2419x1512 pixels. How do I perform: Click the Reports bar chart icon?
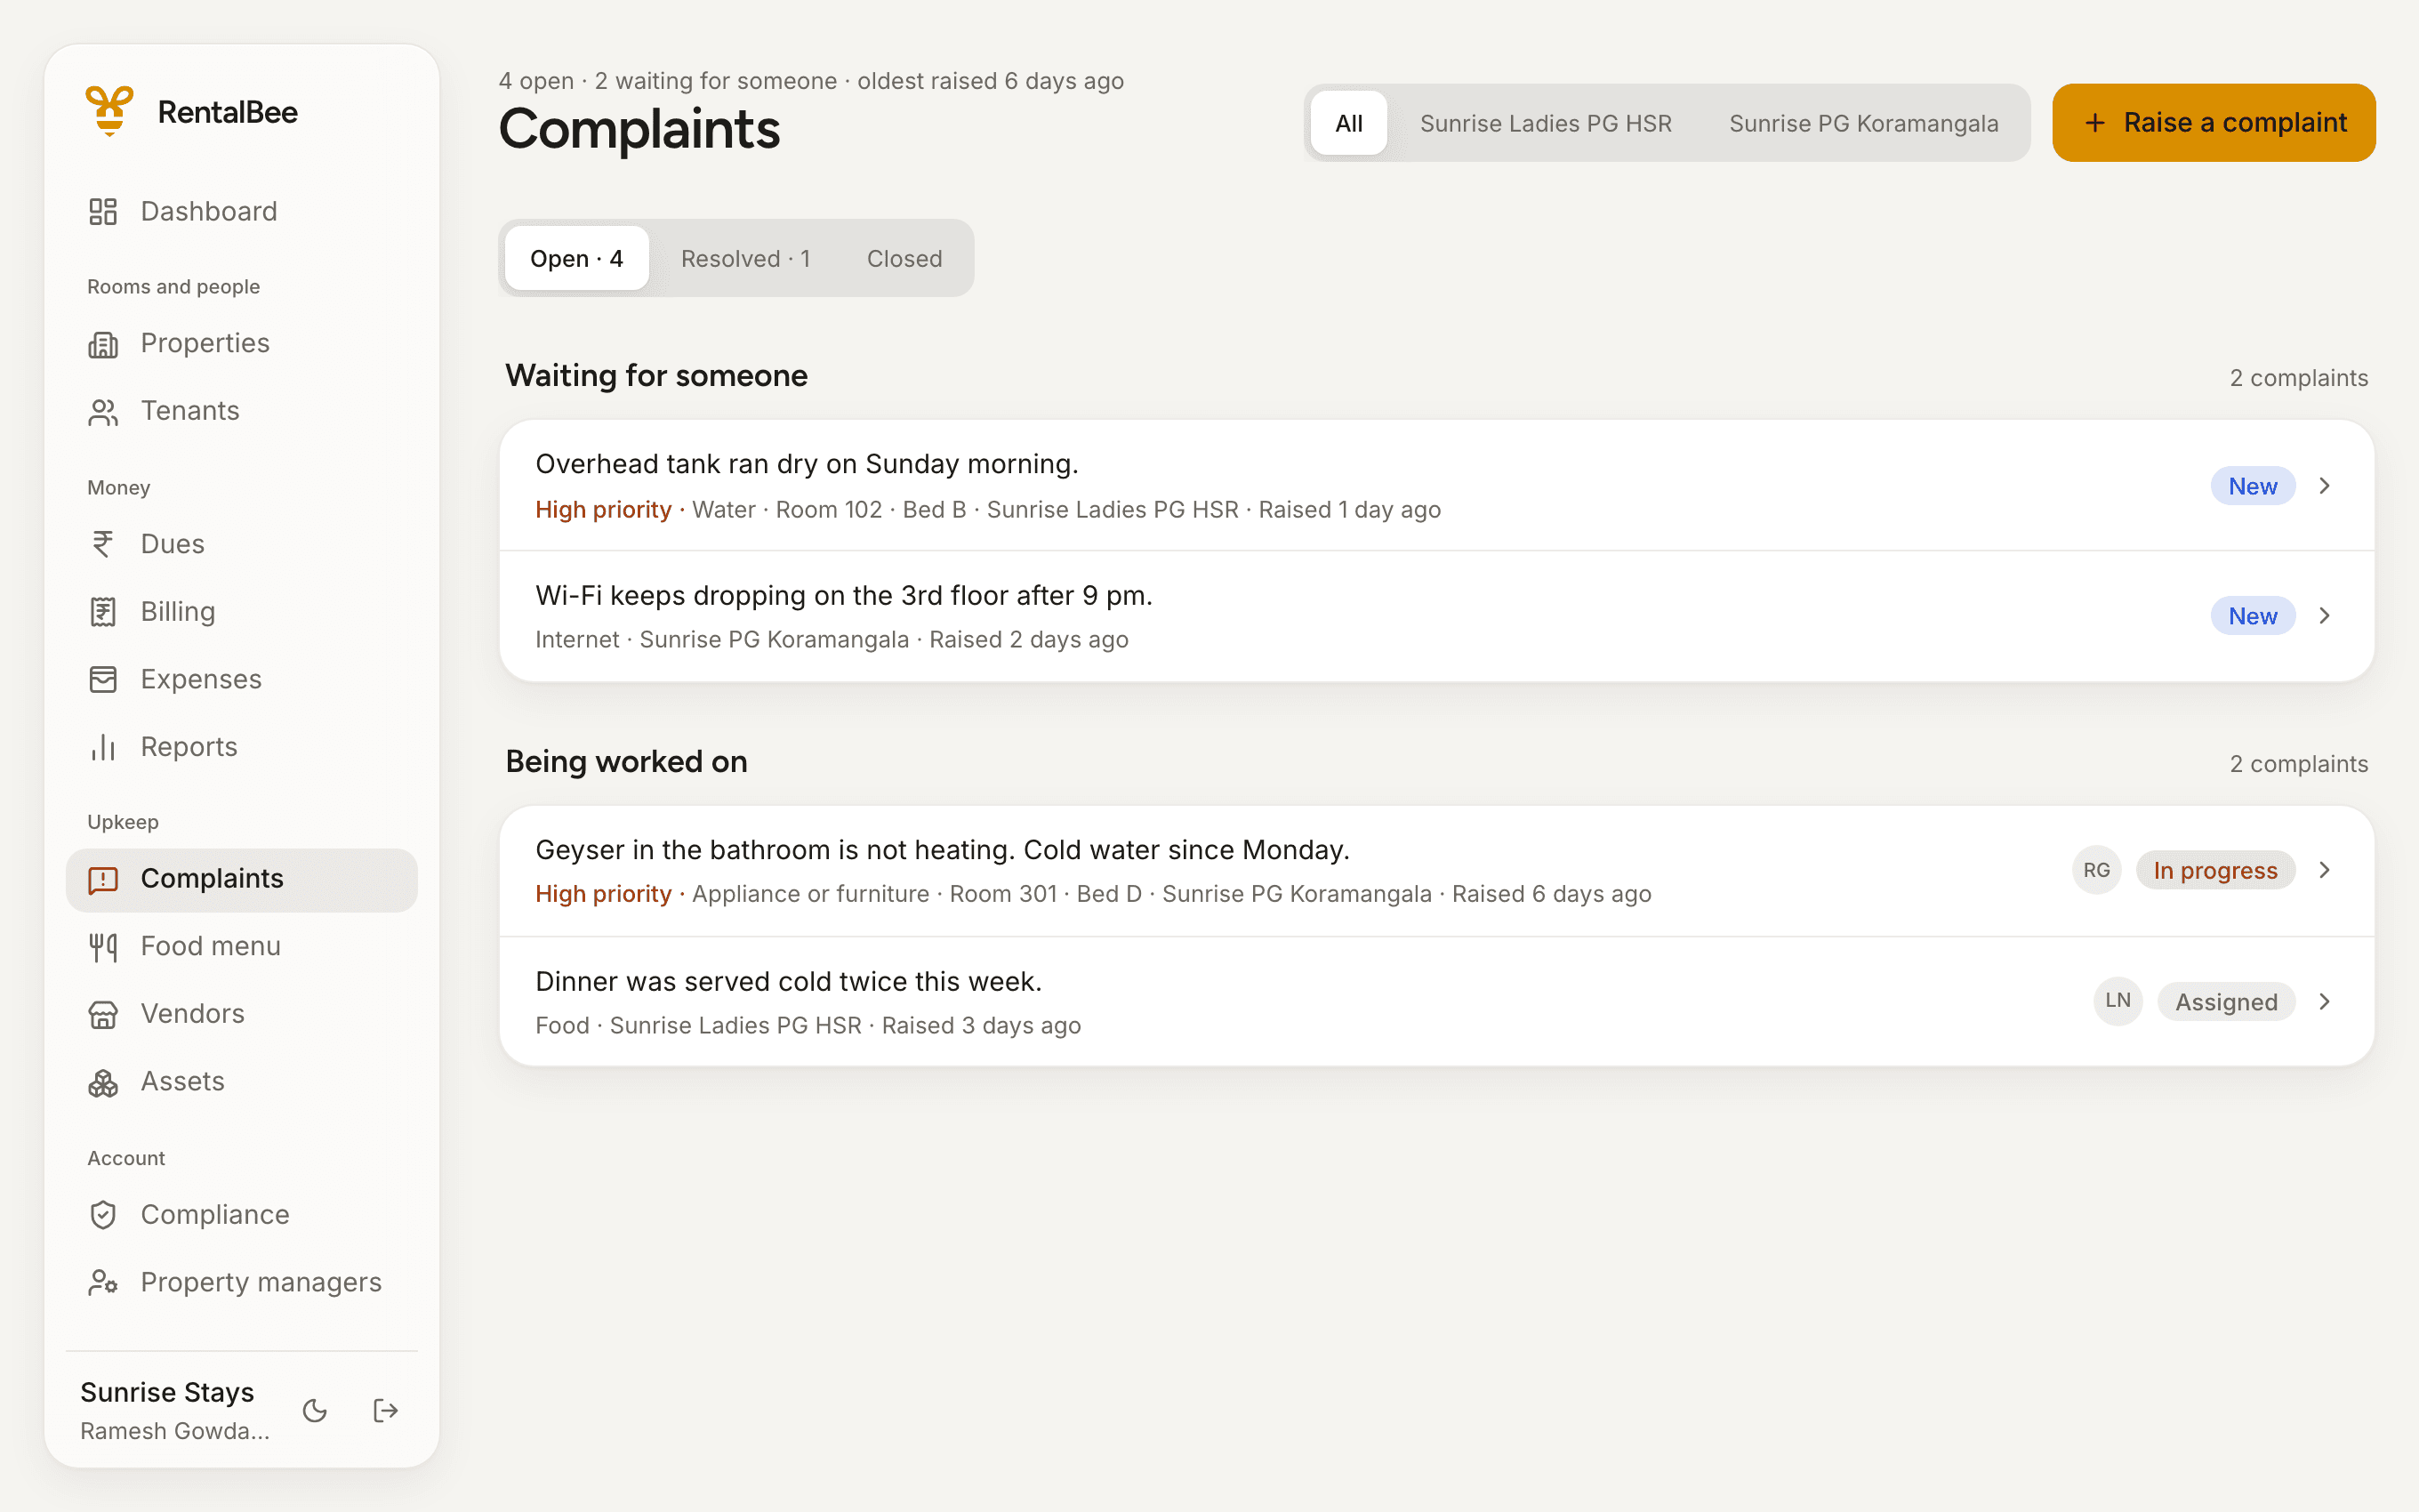click(103, 747)
